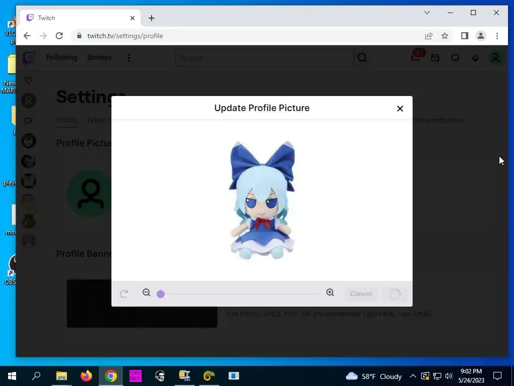Image resolution: width=514 pixels, height=386 pixels.
Task: Open Prime loot notifications icon
Action: click(x=415, y=58)
